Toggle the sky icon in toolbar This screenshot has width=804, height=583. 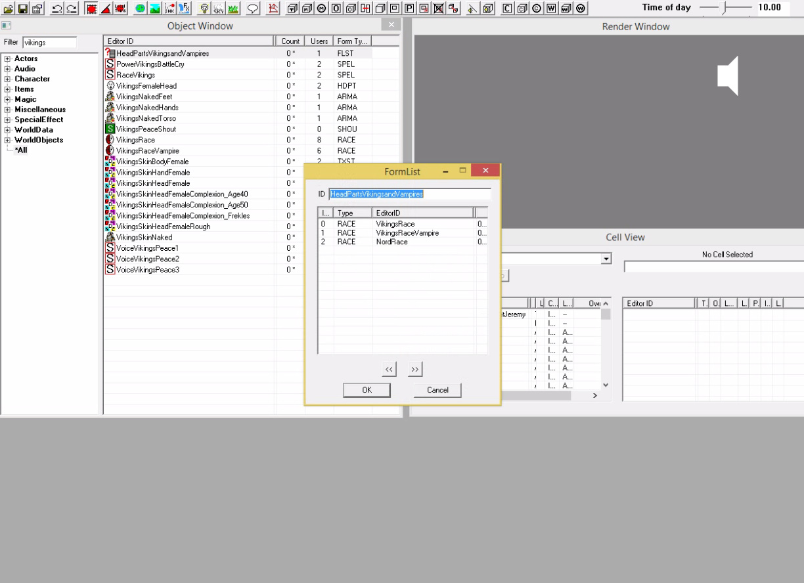pos(219,9)
